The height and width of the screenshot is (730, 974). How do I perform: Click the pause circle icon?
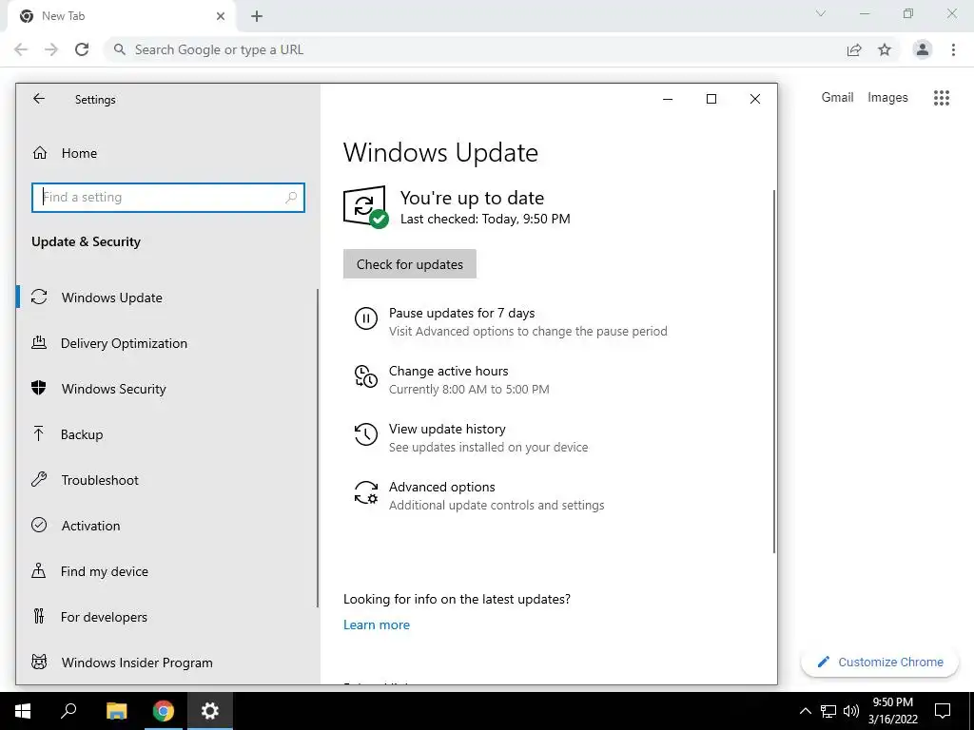point(366,318)
